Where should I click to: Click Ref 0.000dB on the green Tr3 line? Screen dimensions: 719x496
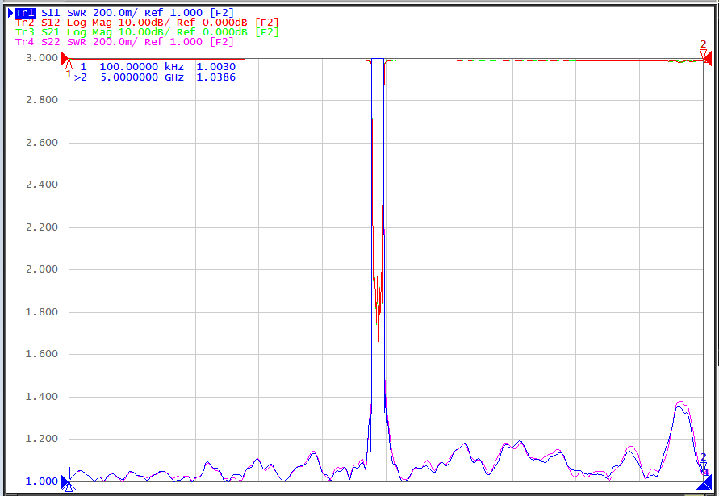point(212,32)
